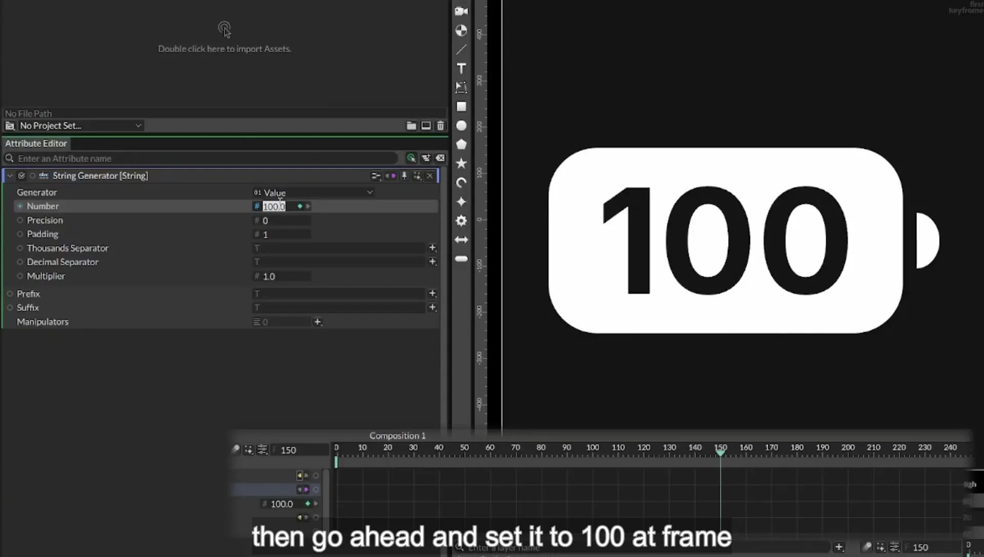Click frame 100 on the timeline ruler
The width and height of the screenshot is (984, 557).
pyautogui.click(x=592, y=448)
